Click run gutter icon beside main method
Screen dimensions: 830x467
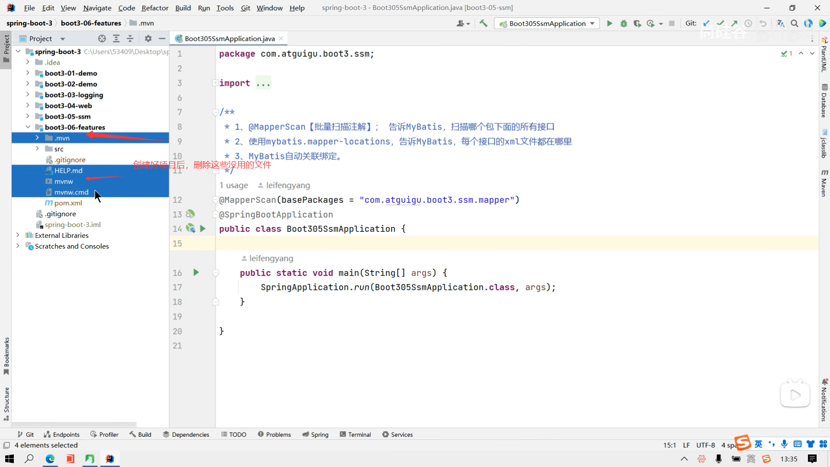(196, 272)
